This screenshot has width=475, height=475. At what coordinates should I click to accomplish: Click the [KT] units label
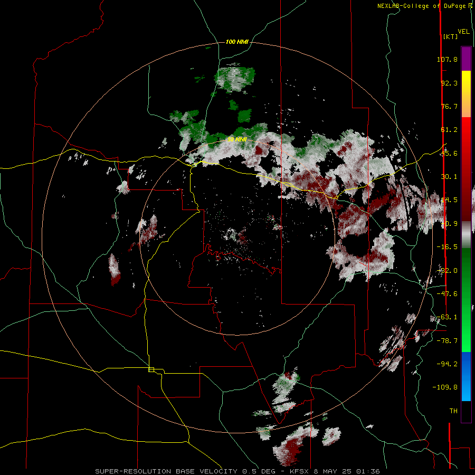tap(450, 36)
